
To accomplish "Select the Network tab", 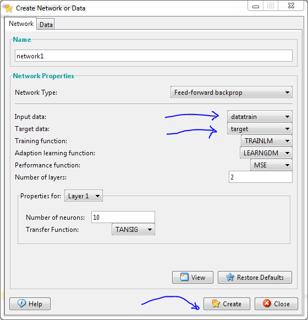I will point(21,24).
